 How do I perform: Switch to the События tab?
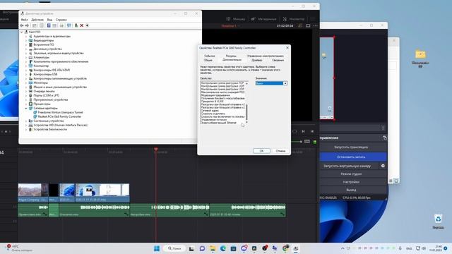209,56
